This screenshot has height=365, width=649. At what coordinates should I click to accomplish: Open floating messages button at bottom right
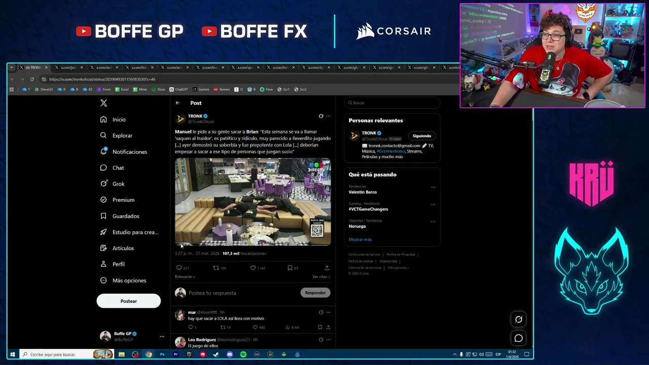pos(519,338)
